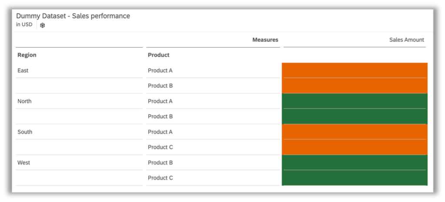Click Product C under the West region
This screenshot has width=445, height=202.
click(160, 178)
